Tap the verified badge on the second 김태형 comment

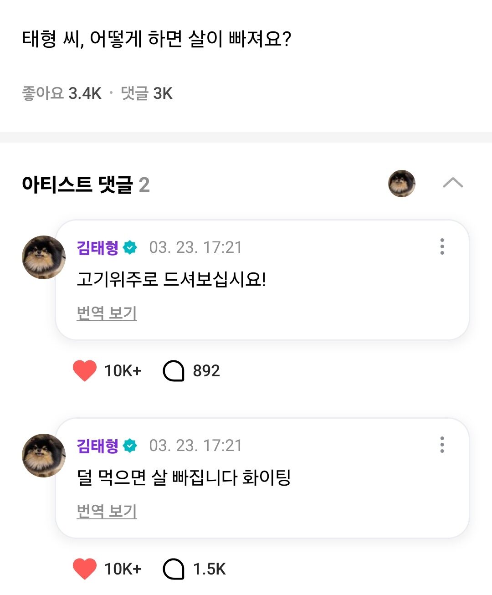point(130,446)
